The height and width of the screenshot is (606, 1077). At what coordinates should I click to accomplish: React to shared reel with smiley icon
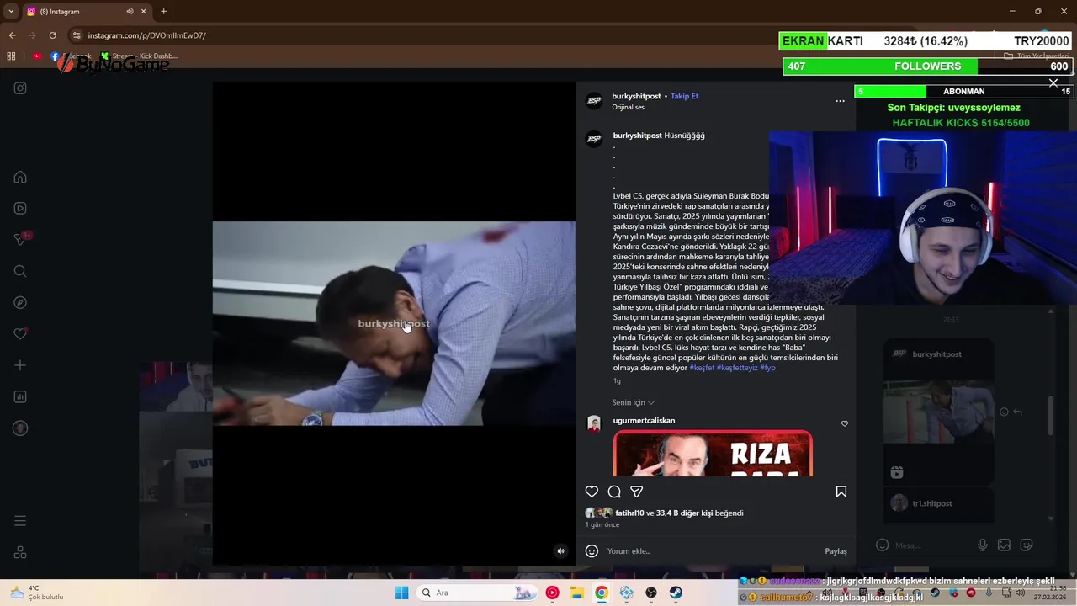(x=1003, y=412)
